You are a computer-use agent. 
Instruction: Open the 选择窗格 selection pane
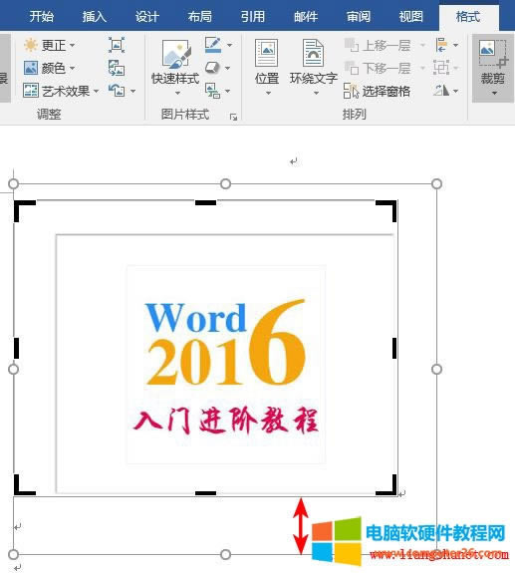377,91
